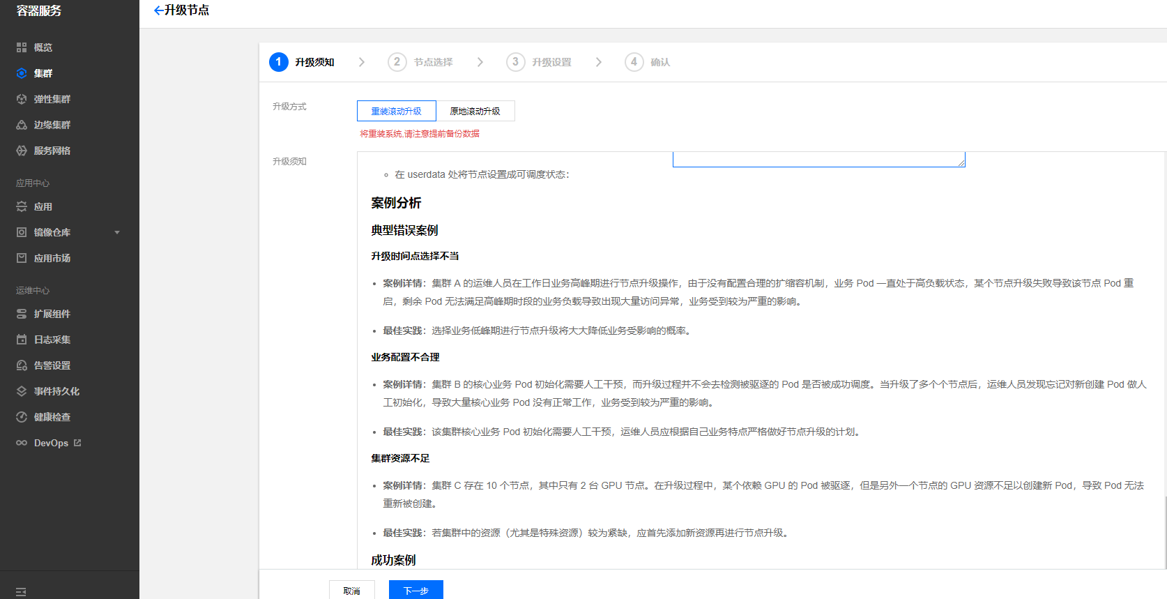Select 原地滚动升级 upgrade method
Viewport: 1167px width, 599px height.
[475, 111]
